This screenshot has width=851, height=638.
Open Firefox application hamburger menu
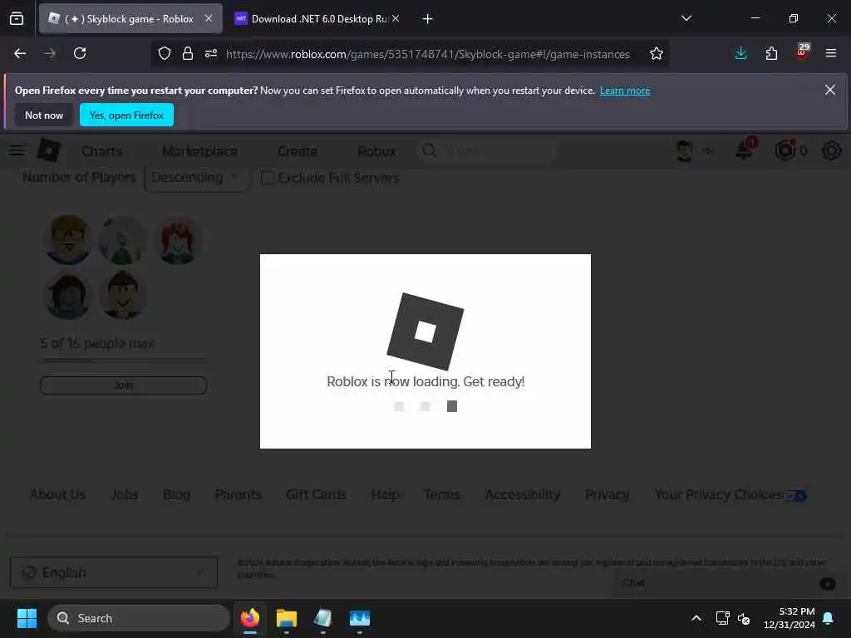point(830,53)
